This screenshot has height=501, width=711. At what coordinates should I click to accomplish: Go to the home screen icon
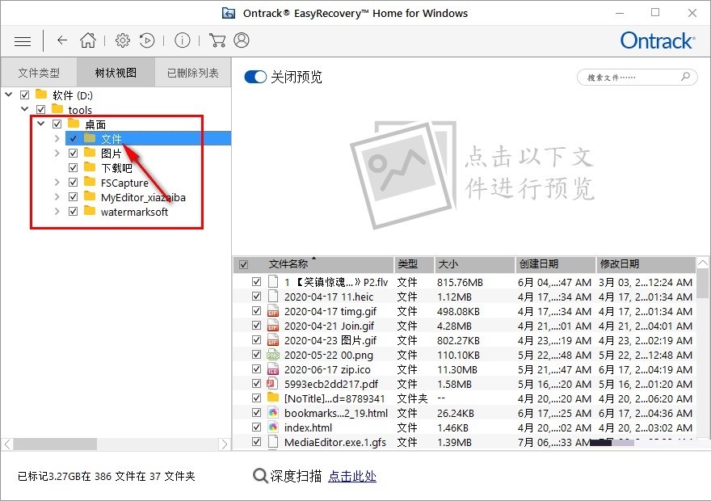(x=87, y=40)
